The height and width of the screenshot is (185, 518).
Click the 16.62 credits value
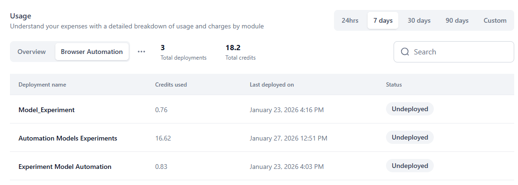coord(163,139)
